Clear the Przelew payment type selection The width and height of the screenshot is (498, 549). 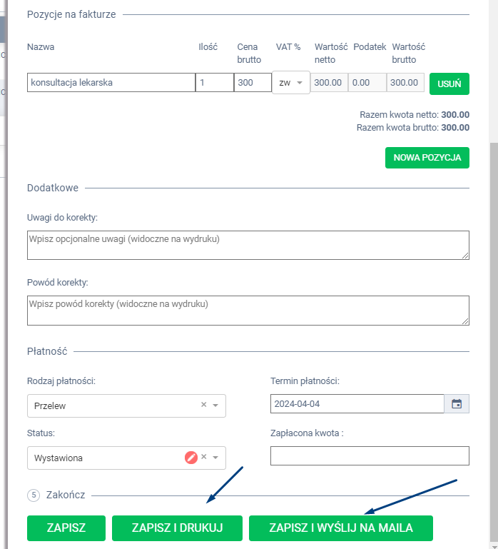[203, 405]
